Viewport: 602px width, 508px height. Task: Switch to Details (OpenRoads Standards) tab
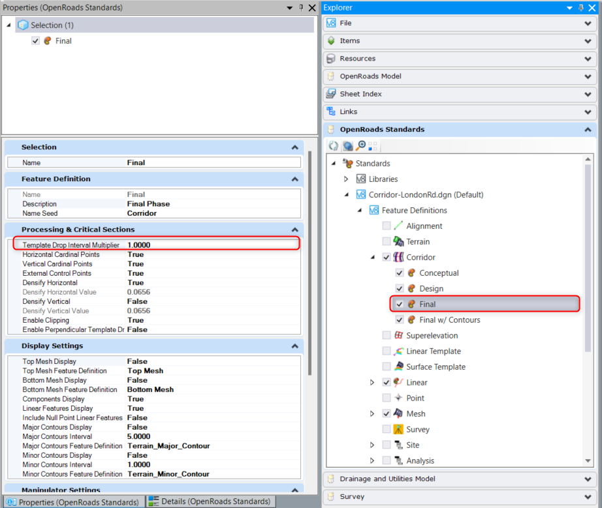[x=211, y=501]
